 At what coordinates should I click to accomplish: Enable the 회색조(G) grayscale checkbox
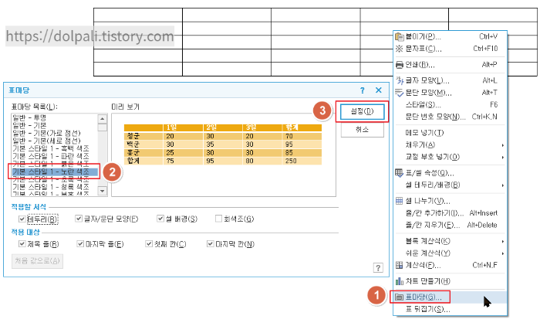click(218, 219)
